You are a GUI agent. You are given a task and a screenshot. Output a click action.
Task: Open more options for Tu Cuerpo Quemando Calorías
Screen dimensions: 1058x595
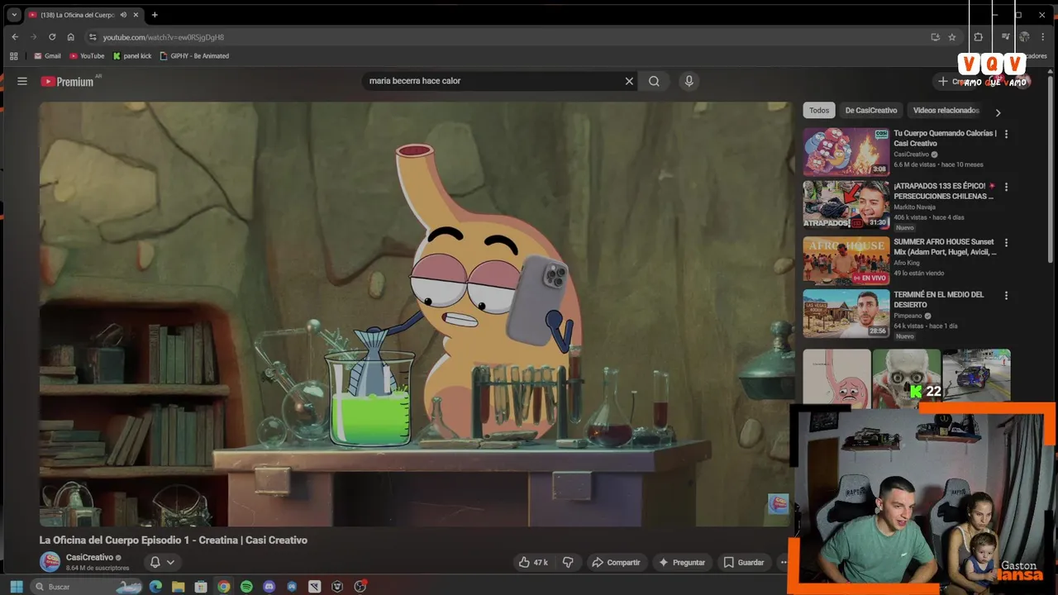coord(1006,134)
